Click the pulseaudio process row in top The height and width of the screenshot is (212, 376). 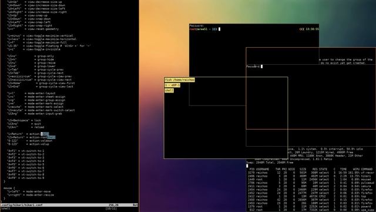[x=311, y=183]
